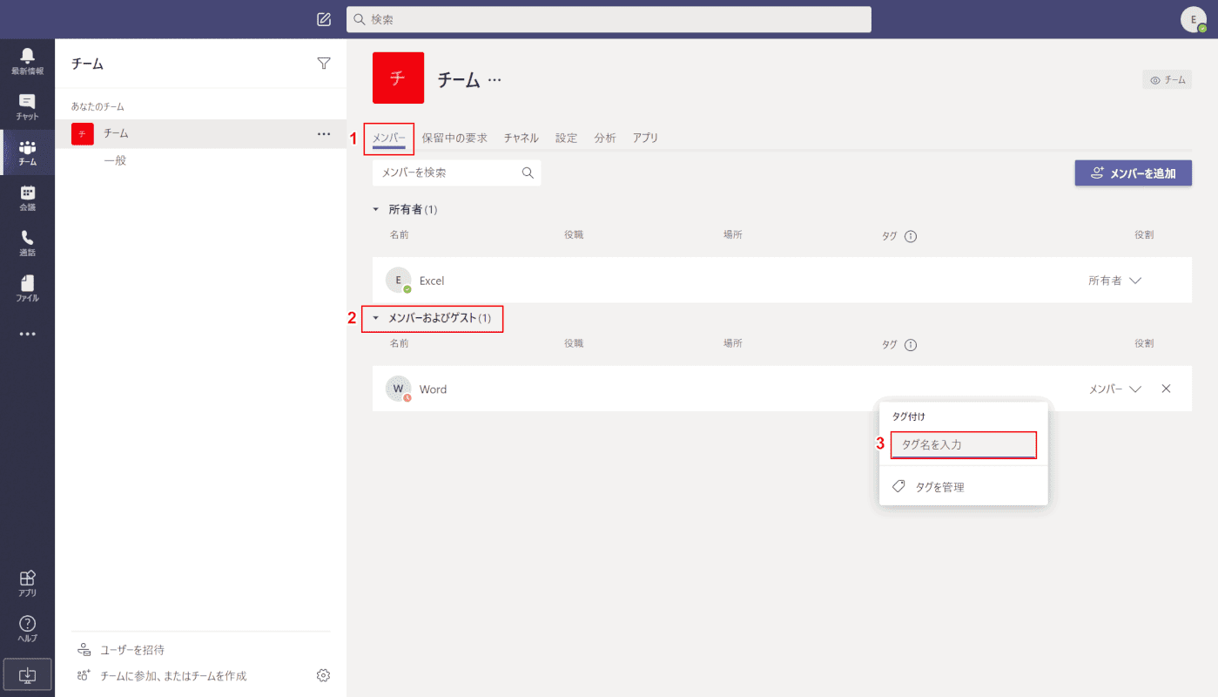Switch to the 設定 tab
Screen dimensions: 1218x697
tap(567, 138)
